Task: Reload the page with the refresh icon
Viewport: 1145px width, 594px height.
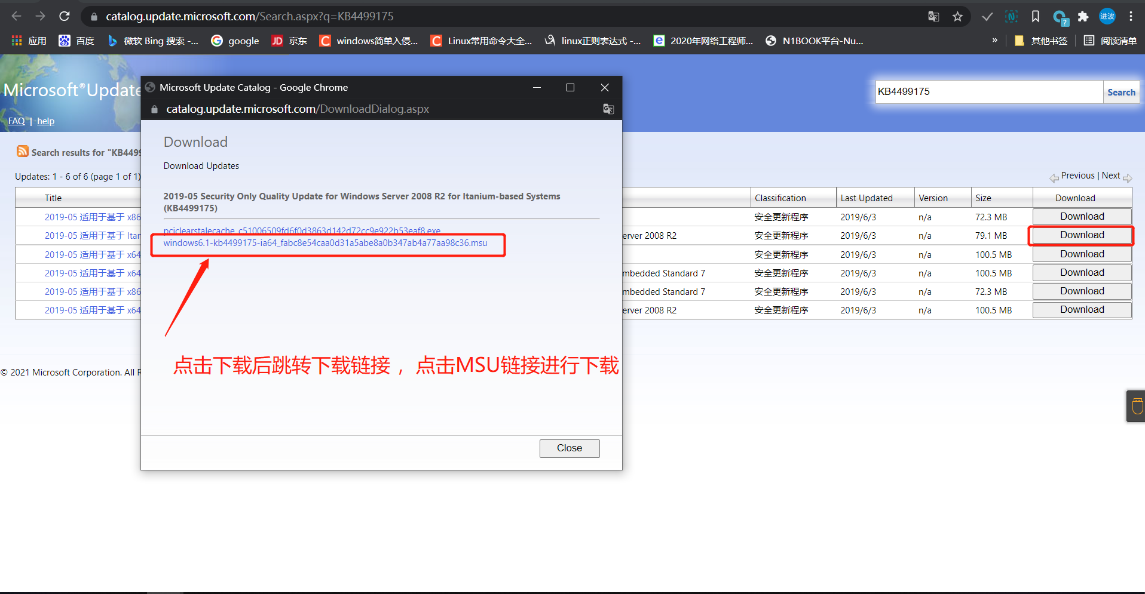Action: point(65,16)
